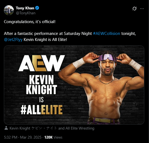Click the tagged people person icon

click(x=6, y=128)
